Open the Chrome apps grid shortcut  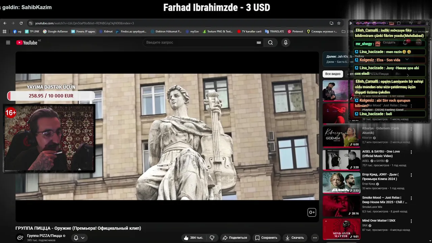click(4, 31)
